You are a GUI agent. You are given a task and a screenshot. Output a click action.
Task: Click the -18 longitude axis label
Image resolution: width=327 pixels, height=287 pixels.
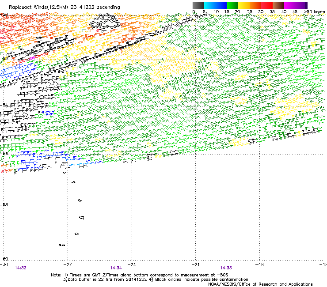click(259, 264)
